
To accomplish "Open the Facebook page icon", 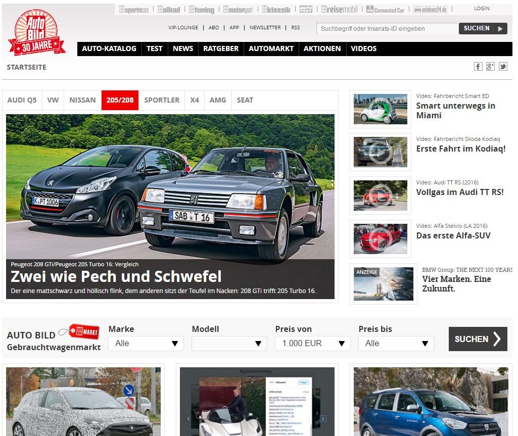I will pyautogui.click(x=478, y=67).
